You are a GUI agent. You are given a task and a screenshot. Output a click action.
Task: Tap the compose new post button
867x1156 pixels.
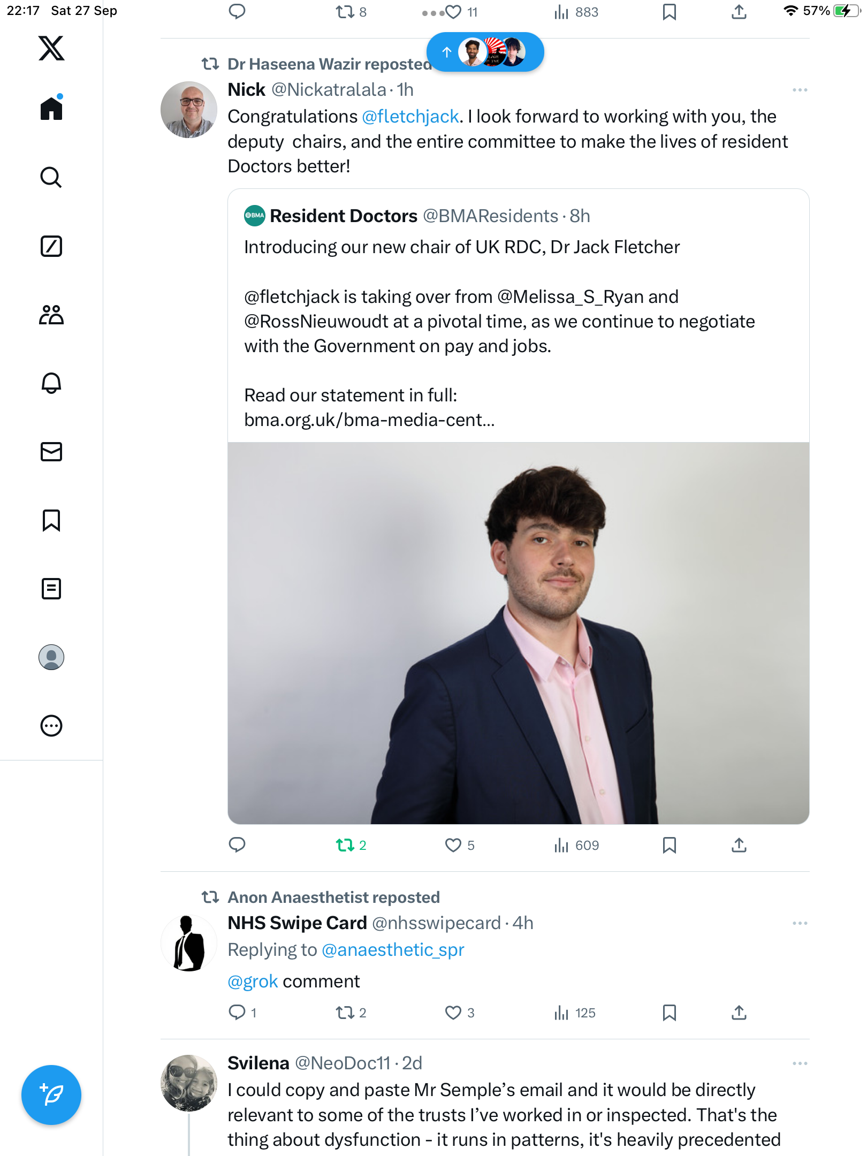coord(51,1095)
